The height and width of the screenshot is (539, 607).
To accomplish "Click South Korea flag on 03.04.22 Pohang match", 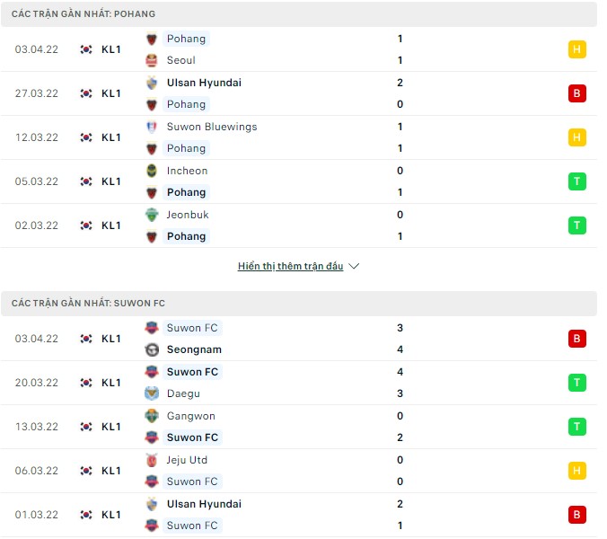I will 86,49.
